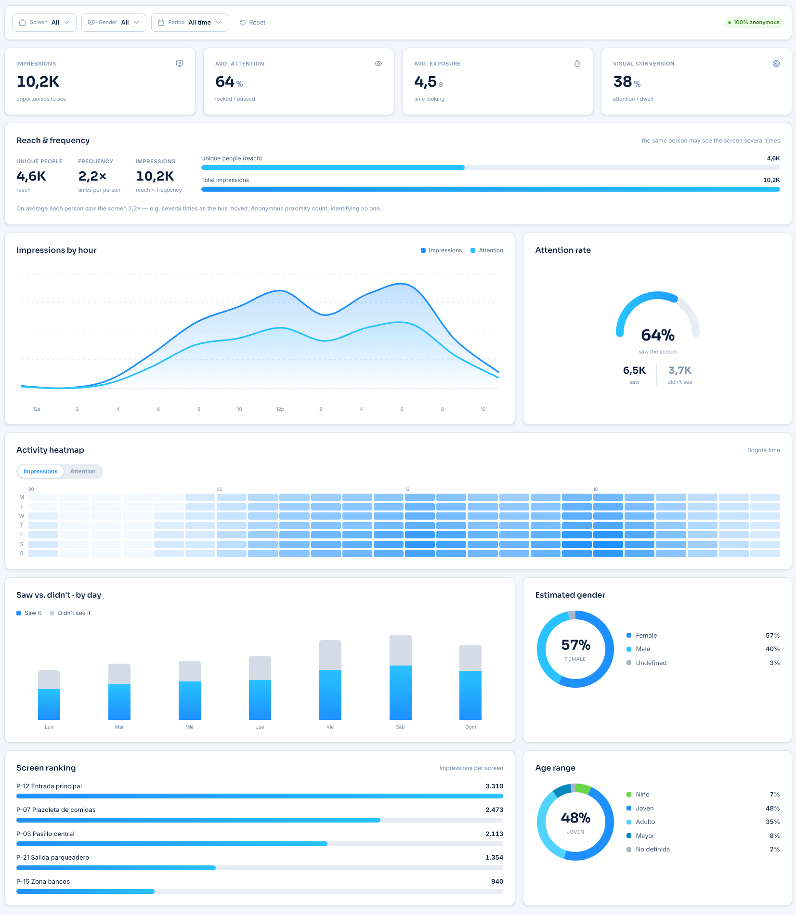Click the target icon in Visual Conversion card

[x=776, y=64]
